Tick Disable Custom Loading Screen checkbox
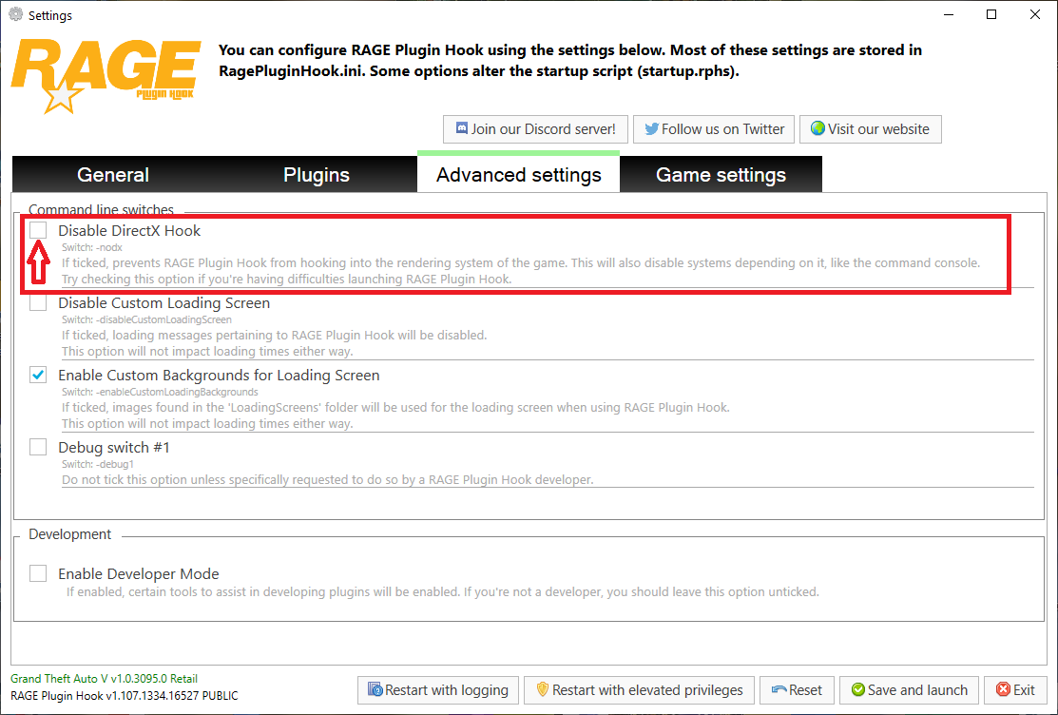Viewport: 1058px width, 715px height. tap(38, 302)
